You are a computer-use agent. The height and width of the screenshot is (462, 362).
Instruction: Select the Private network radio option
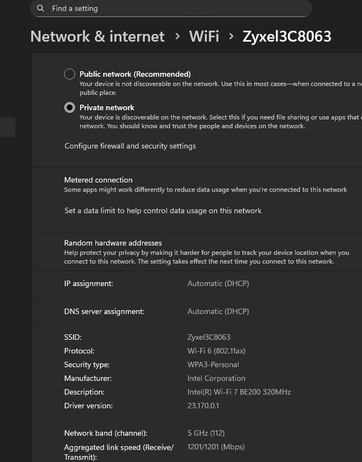[70, 107]
